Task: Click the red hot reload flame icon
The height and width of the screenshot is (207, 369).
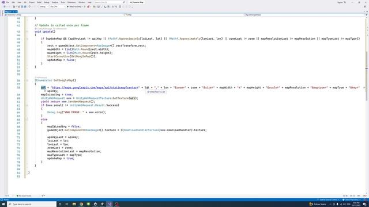Action: (x=88, y=7)
